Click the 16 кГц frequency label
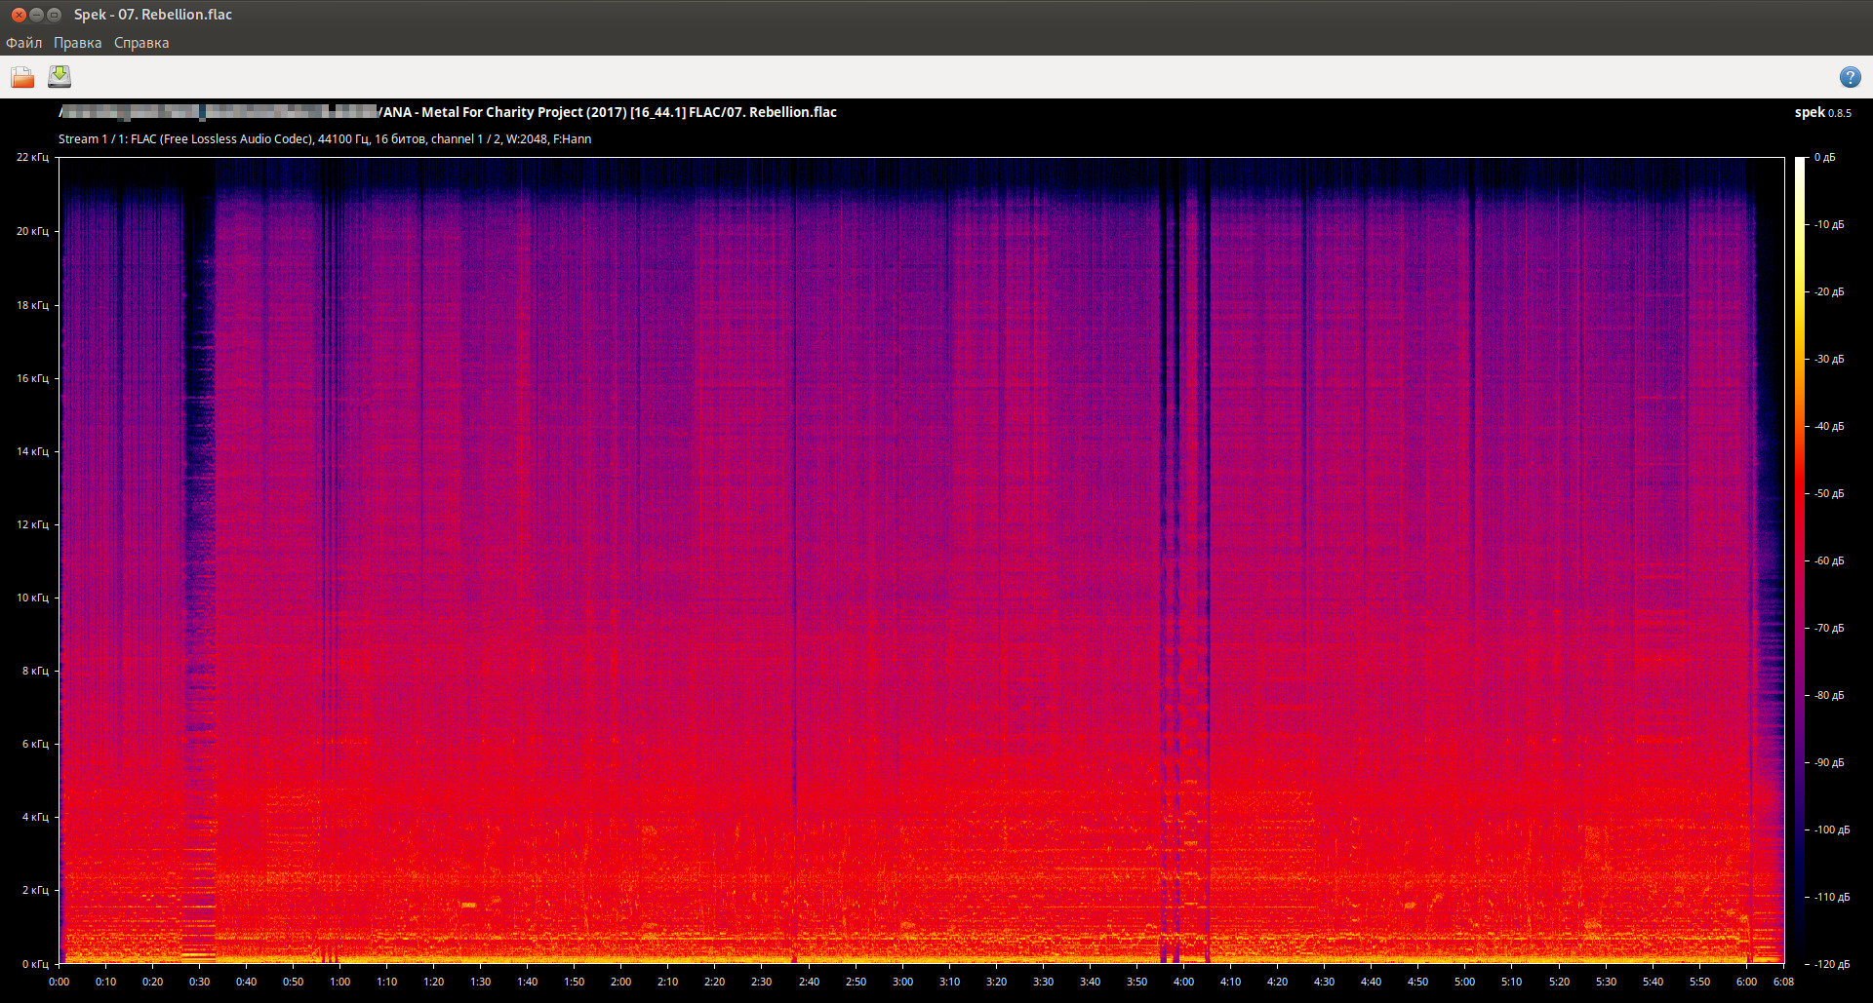Viewport: 1873px width, 1003px height. point(32,378)
